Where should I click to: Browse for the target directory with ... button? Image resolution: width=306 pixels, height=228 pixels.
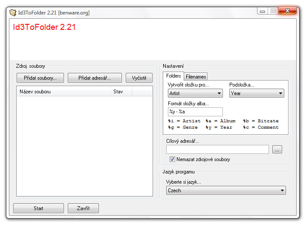click(277, 150)
